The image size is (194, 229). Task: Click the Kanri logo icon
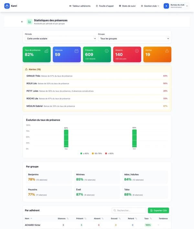pyautogui.click(x=7, y=6)
